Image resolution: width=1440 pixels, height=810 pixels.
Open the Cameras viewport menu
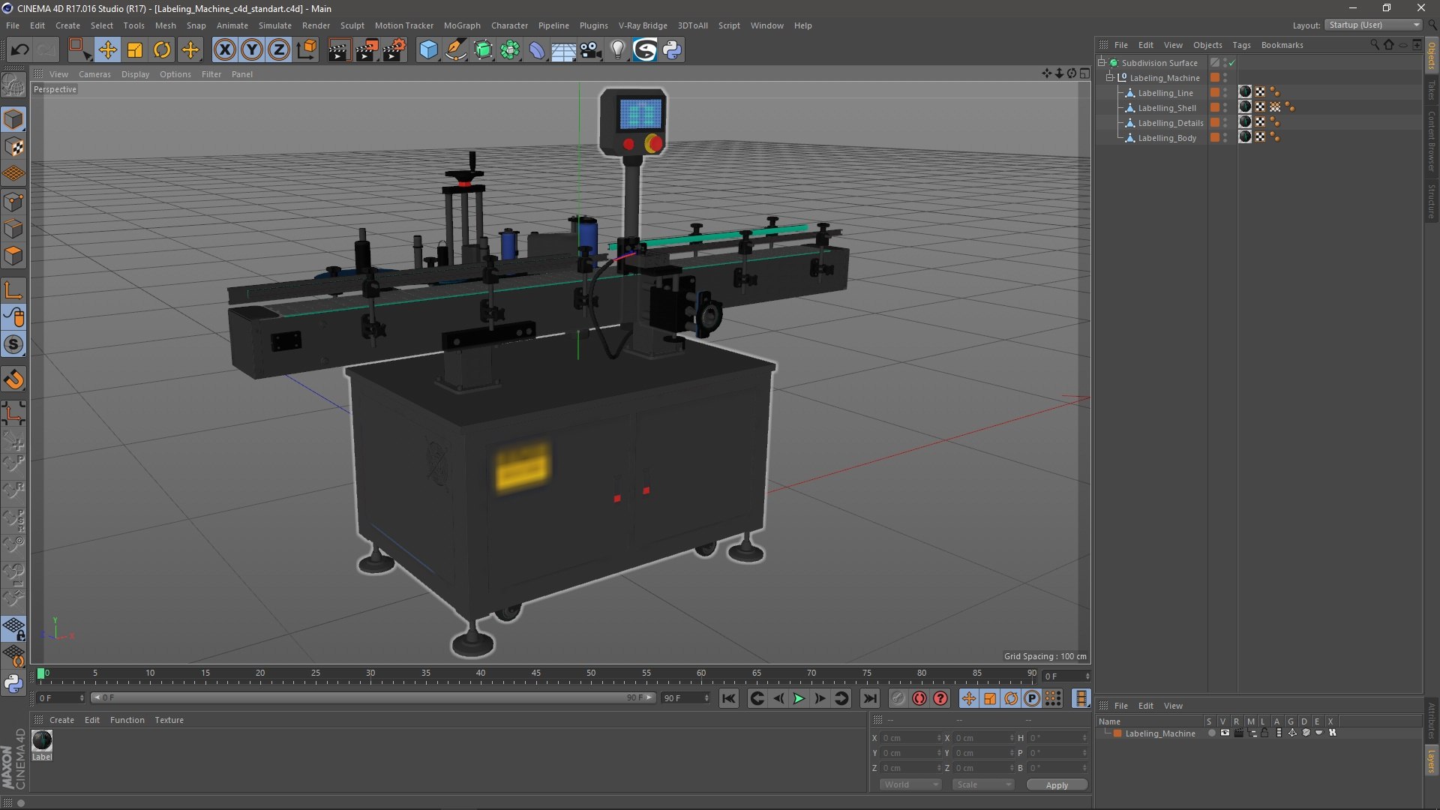click(94, 74)
